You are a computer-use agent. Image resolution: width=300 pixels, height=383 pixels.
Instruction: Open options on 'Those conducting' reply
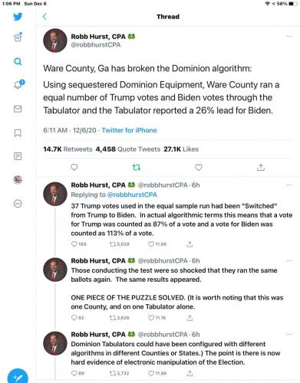click(289, 260)
